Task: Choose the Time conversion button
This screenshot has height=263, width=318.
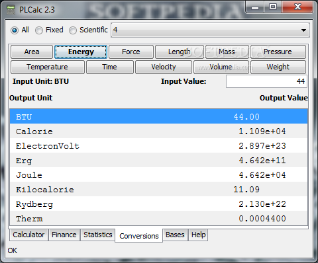Action: tap(110, 67)
